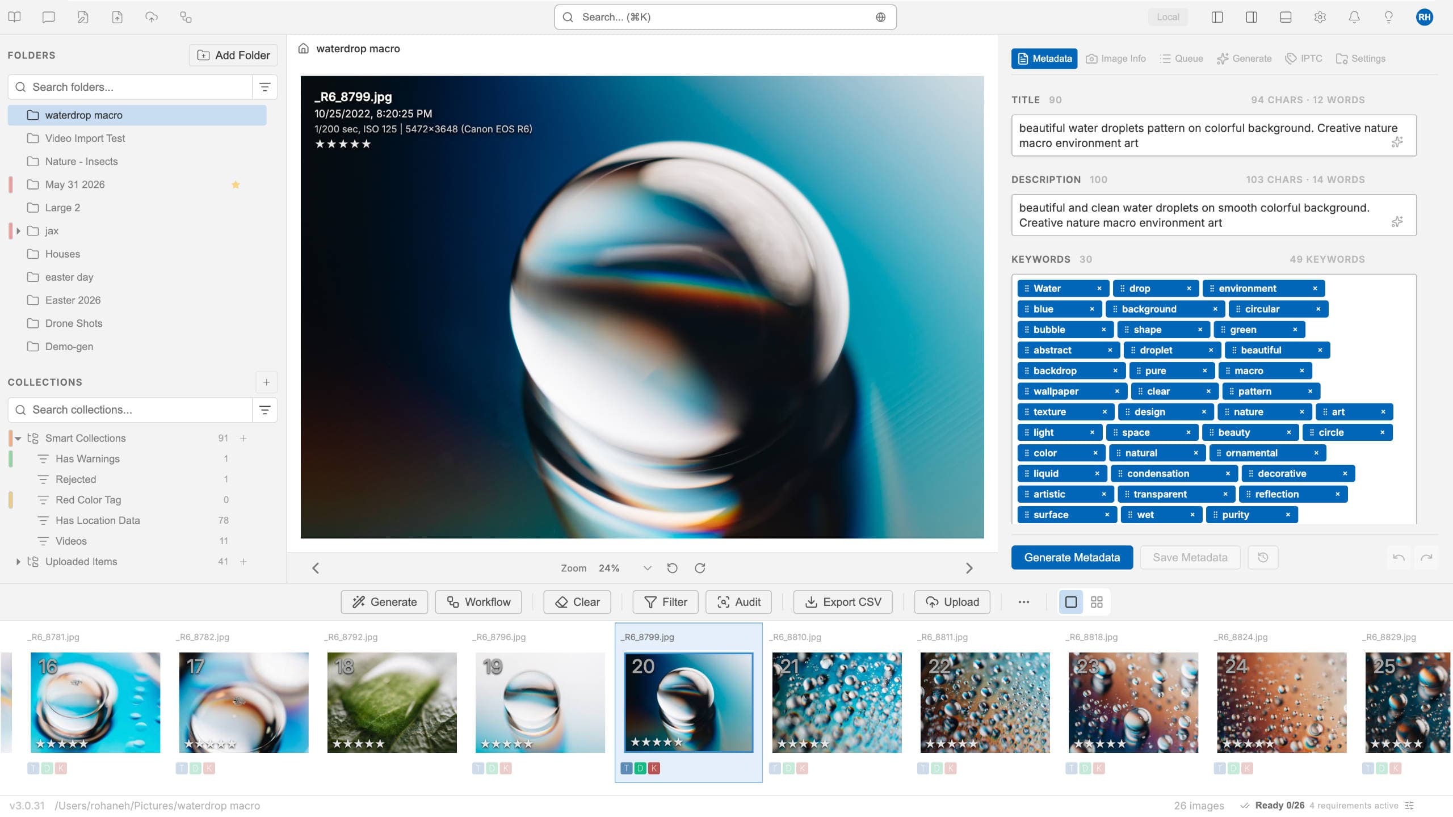Click Add Folder button
Image resolution: width=1453 pixels, height=817 pixels.
coord(233,55)
